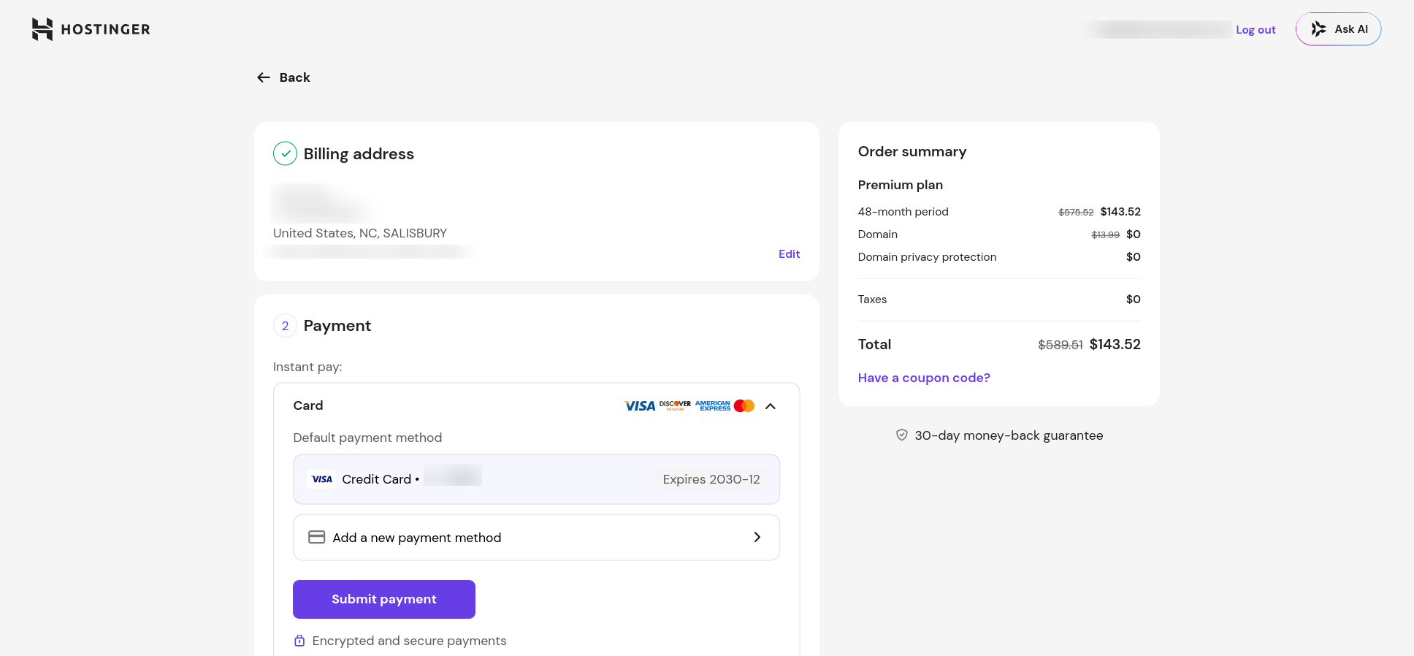Click the card icon beside Add a new payment method

pyautogui.click(x=316, y=538)
